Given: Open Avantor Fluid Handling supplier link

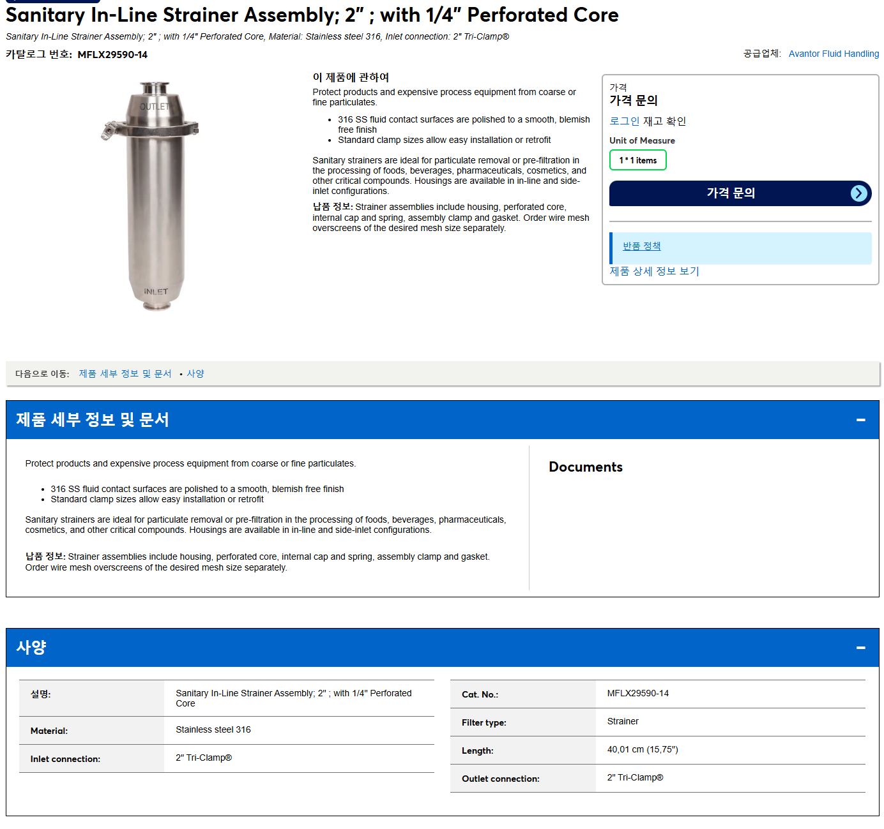Looking at the screenshot, I should pyautogui.click(x=834, y=54).
